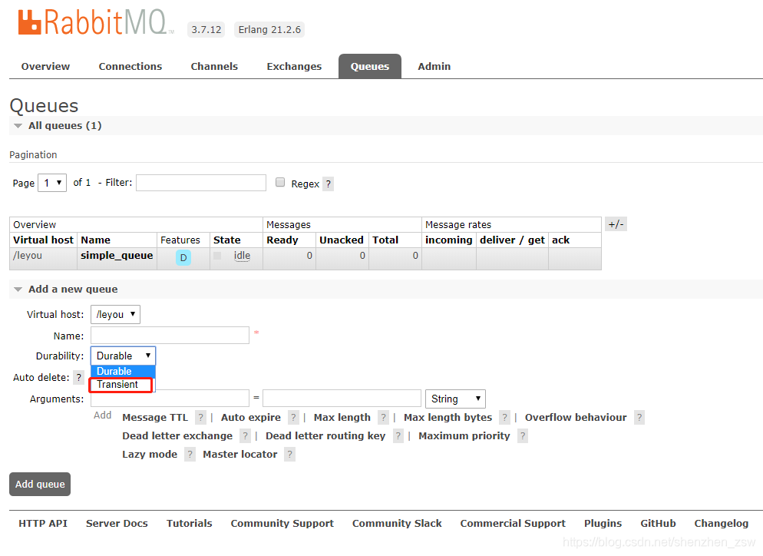
Task: Open the HTTP API footer link
Action: [43, 524]
